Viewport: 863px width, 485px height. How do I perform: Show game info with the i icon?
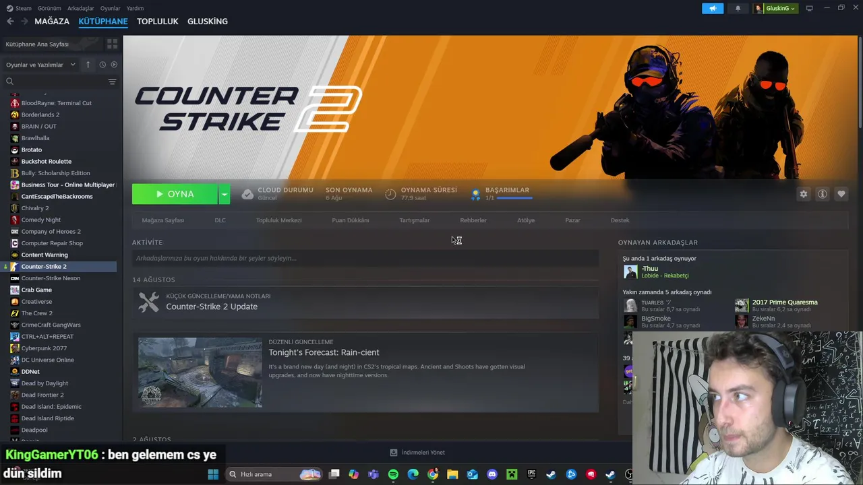click(x=822, y=194)
